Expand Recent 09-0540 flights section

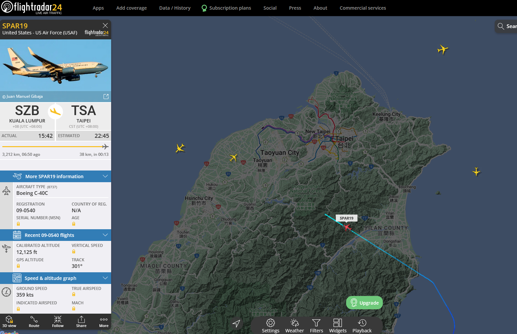[55, 235]
